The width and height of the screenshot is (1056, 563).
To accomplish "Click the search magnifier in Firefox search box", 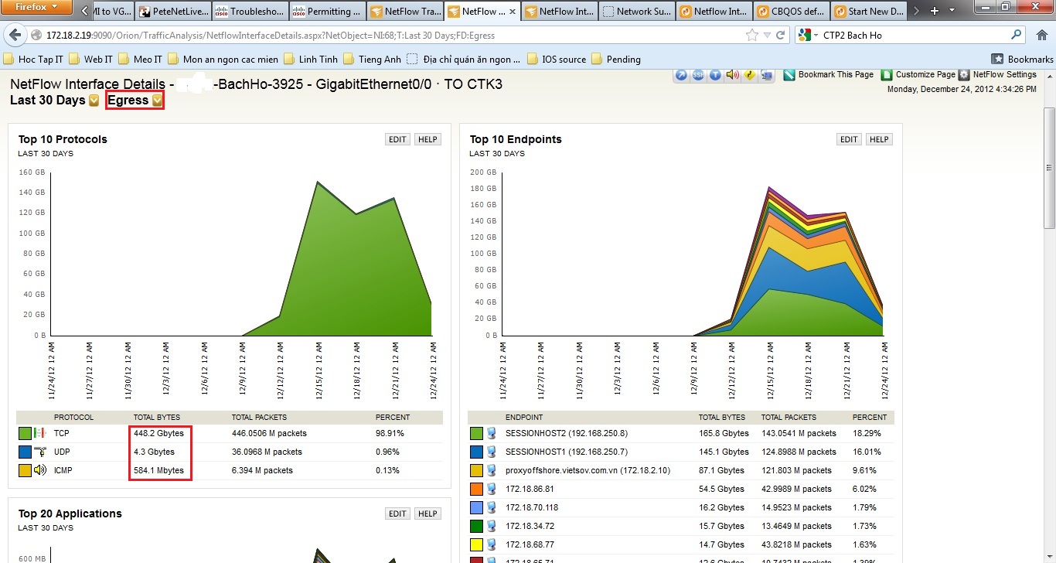I will pos(1017,35).
